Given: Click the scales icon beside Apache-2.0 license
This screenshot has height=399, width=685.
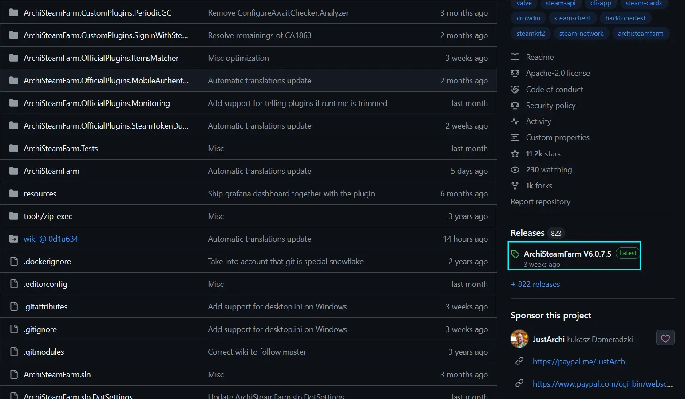Looking at the screenshot, I should point(515,73).
